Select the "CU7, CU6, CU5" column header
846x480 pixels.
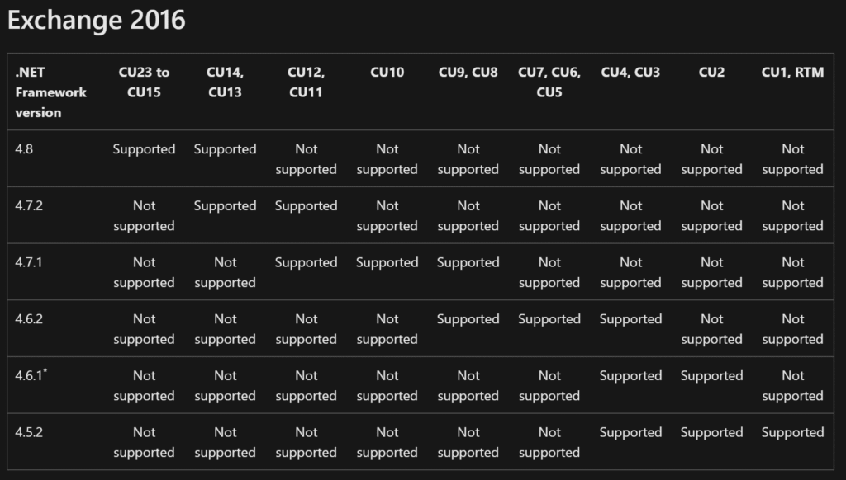549,82
